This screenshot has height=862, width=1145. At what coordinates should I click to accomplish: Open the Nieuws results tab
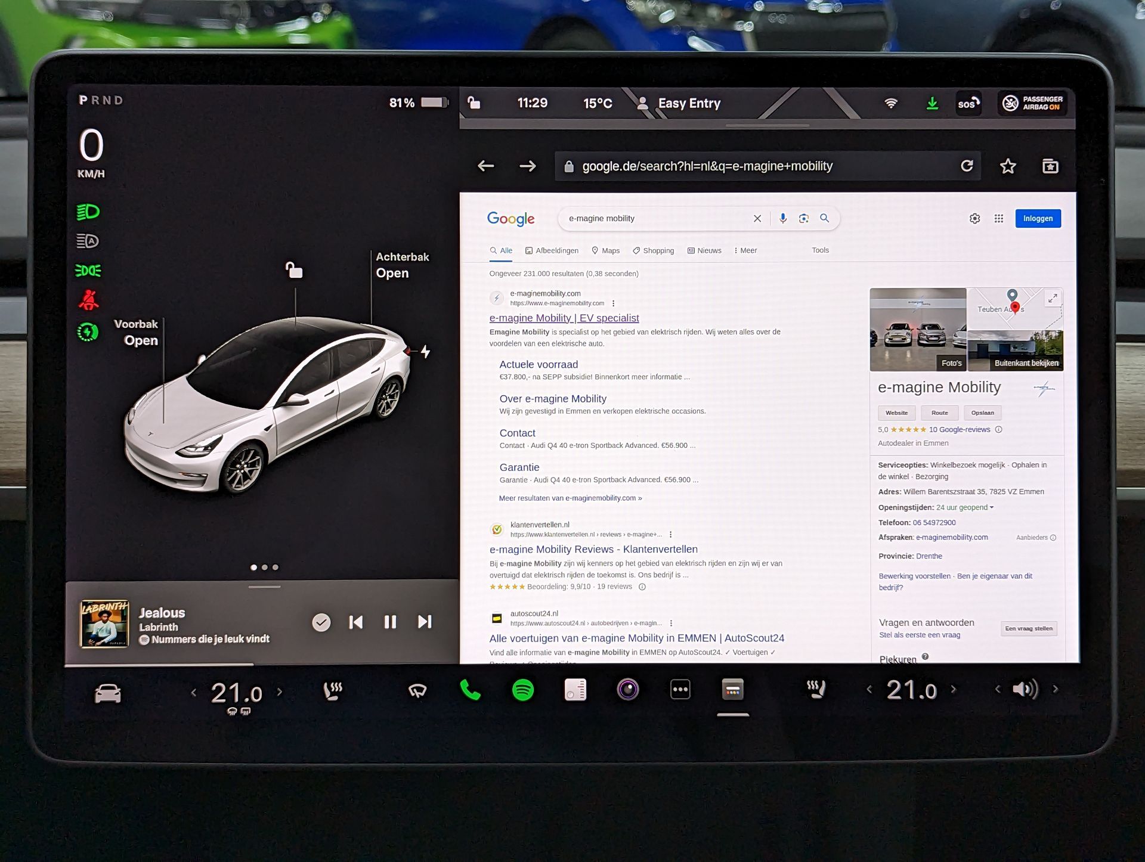coord(704,251)
